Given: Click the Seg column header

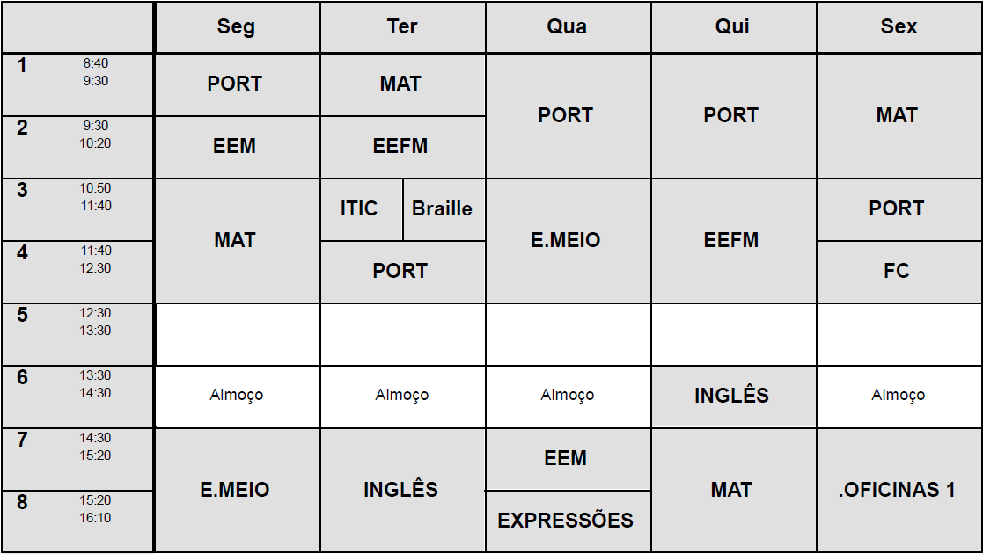Looking at the screenshot, I should 236,27.
